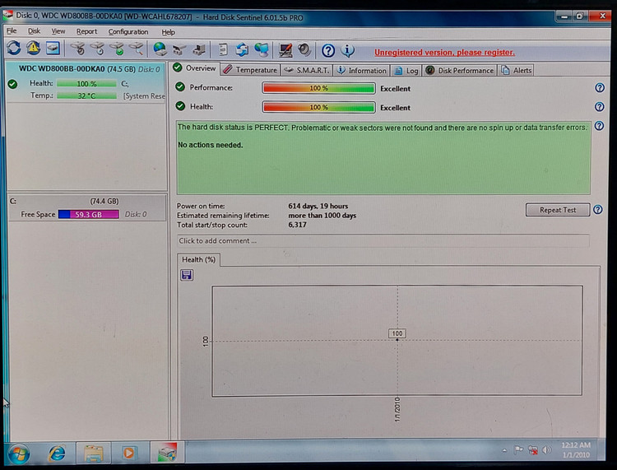This screenshot has height=470, width=617.
Task: Show hidden tray icons arrow
Action: coord(504,450)
